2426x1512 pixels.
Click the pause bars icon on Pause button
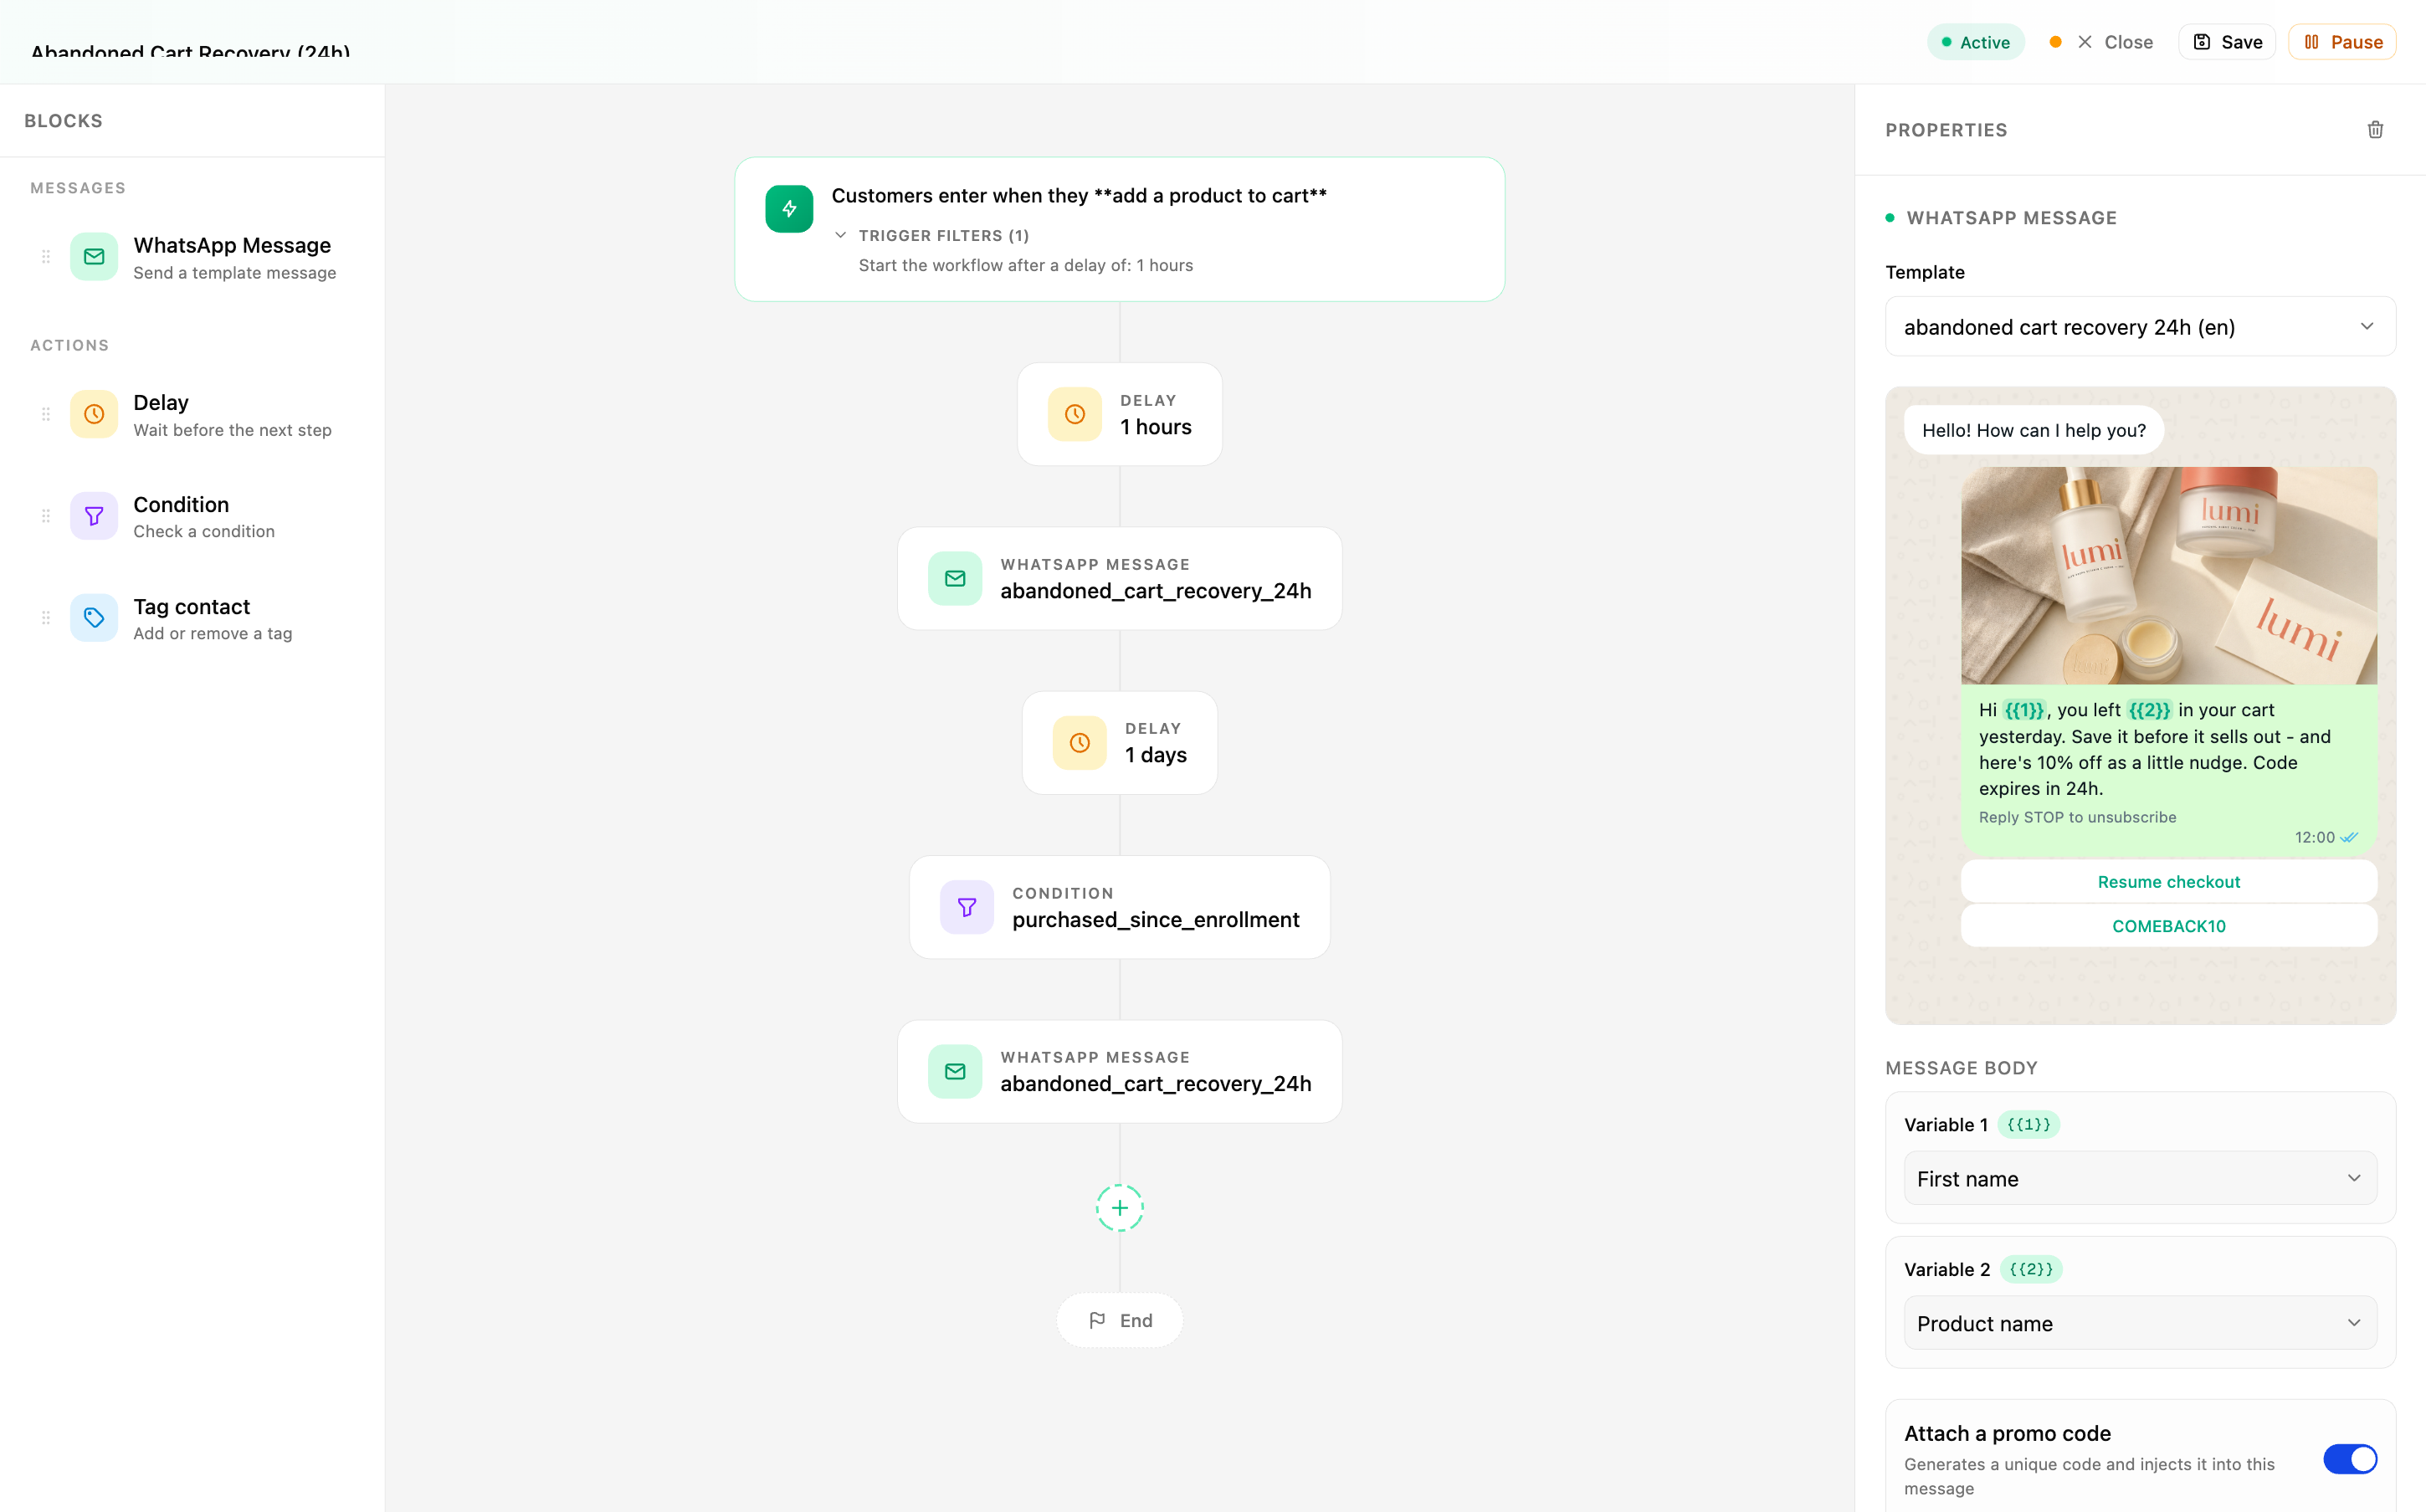click(x=2311, y=42)
